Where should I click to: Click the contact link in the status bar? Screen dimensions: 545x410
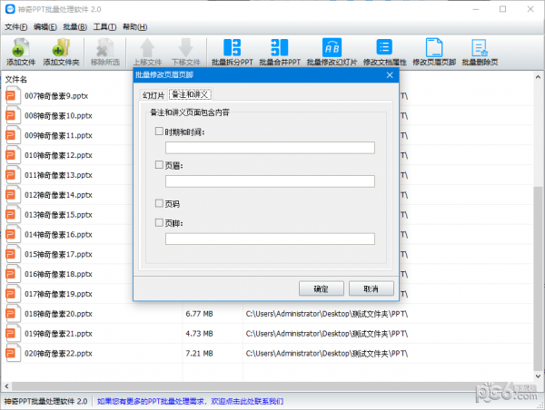pos(190,400)
